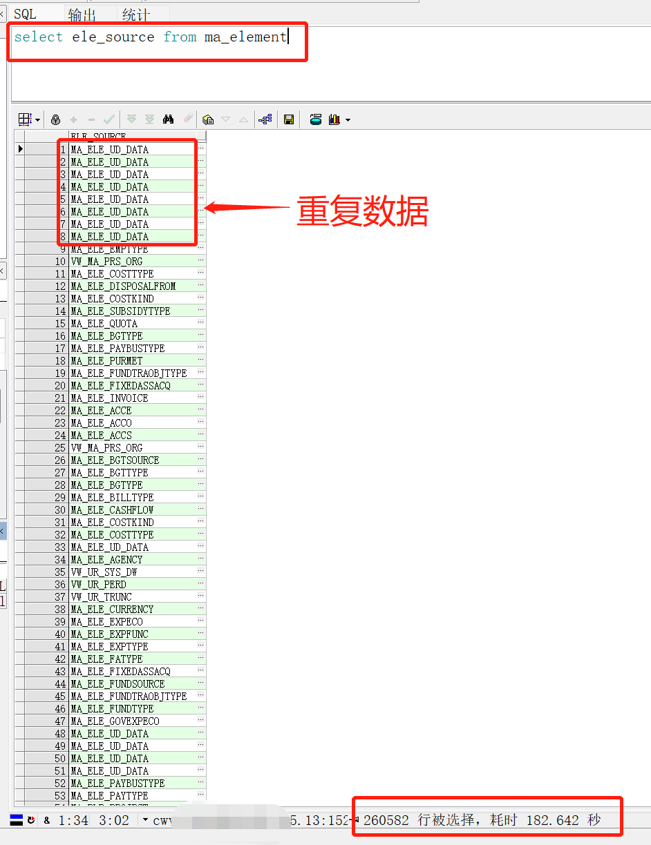The image size is (651, 845).
Task: Fetch last page with underlined double-arrow icon
Action: pos(149,120)
